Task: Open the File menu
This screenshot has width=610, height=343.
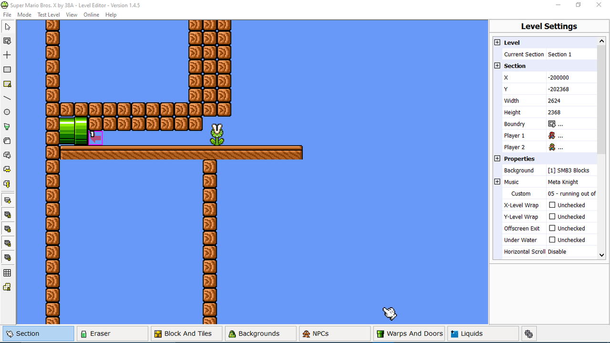Action: [x=7, y=15]
